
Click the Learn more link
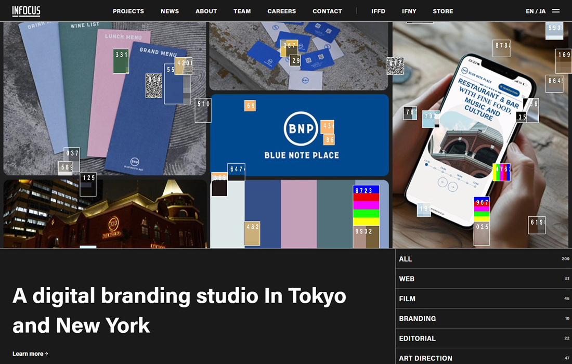pos(30,354)
